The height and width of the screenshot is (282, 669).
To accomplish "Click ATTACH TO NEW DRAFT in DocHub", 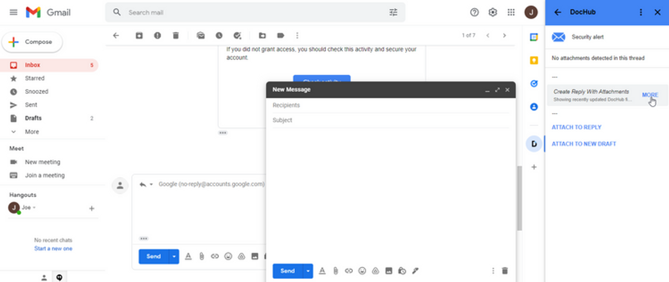I will click(584, 144).
